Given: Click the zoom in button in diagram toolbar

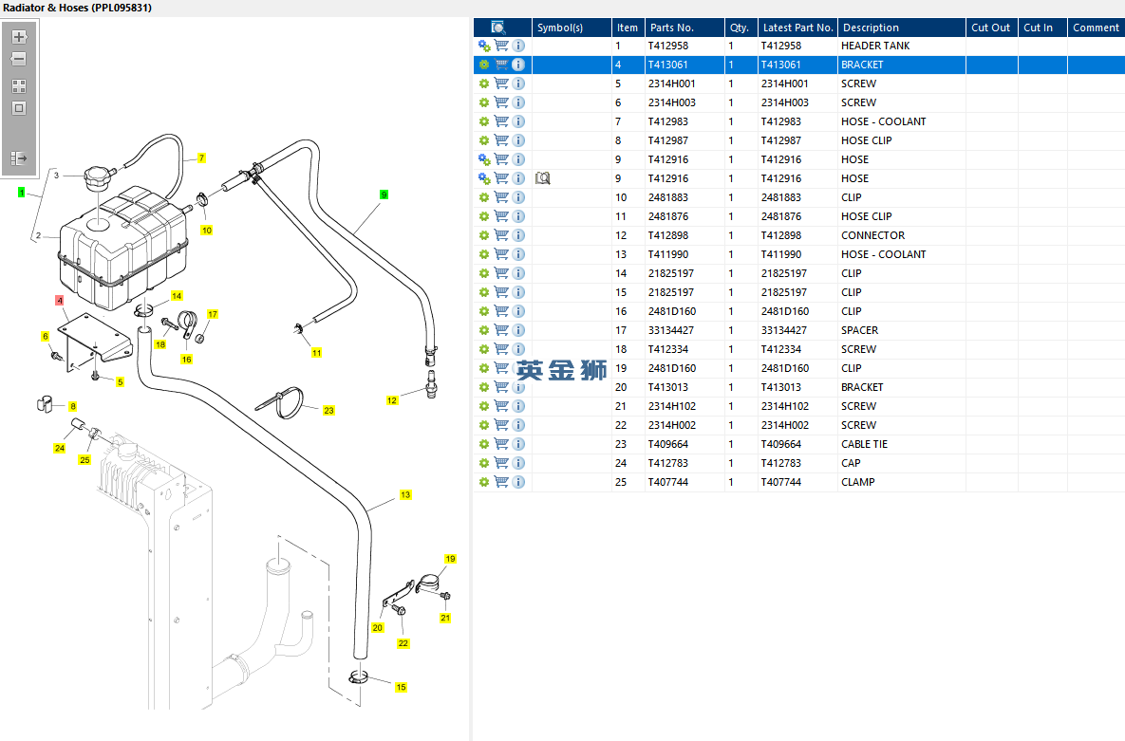Looking at the screenshot, I should pyautogui.click(x=19, y=37).
